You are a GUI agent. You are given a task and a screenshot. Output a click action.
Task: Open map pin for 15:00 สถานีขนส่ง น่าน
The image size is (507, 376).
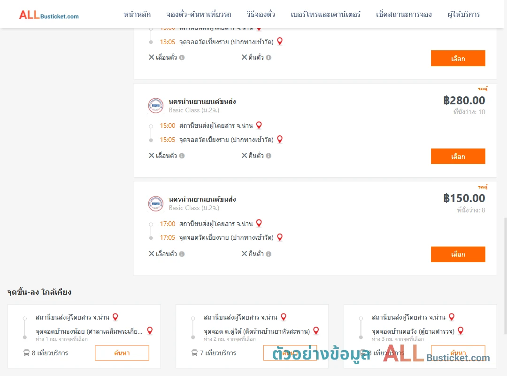(x=259, y=125)
